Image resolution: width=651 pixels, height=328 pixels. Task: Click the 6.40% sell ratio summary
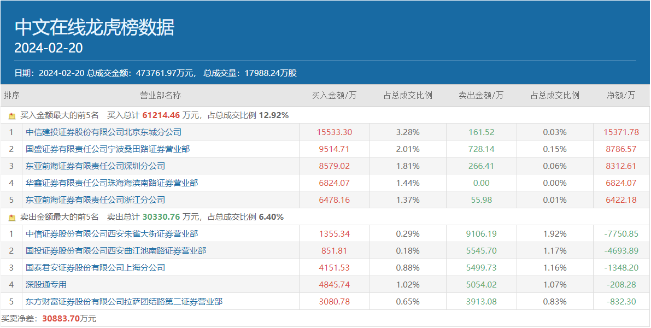coord(272,216)
